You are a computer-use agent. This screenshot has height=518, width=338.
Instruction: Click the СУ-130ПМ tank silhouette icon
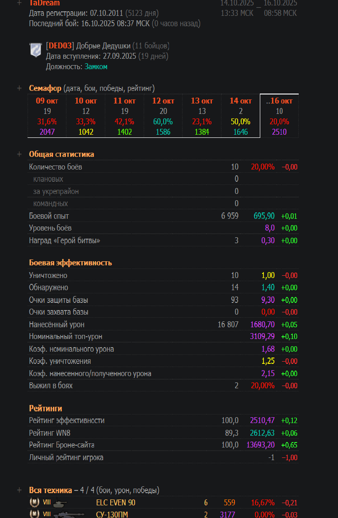(68, 514)
